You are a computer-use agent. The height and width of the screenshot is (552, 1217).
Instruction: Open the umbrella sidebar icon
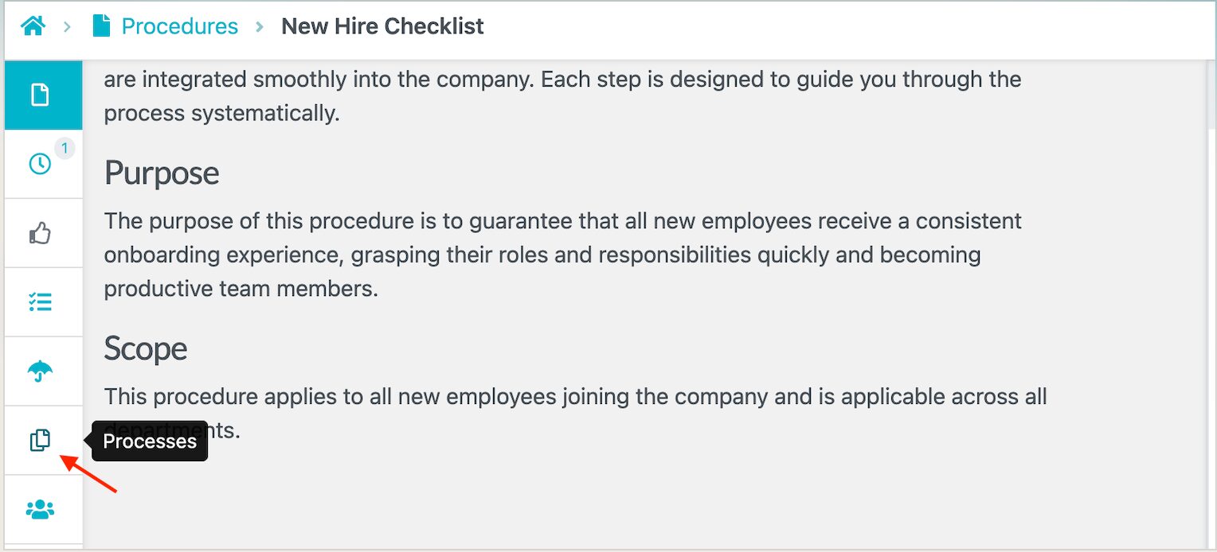(40, 371)
